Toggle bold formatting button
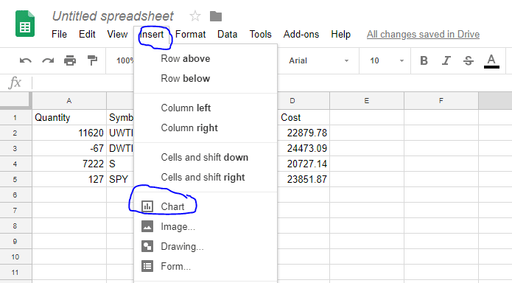The image size is (512, 283). coord(424,60)
